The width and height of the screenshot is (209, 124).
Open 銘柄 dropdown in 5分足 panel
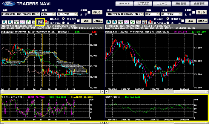pyautogui.click(x=21, y=14)
